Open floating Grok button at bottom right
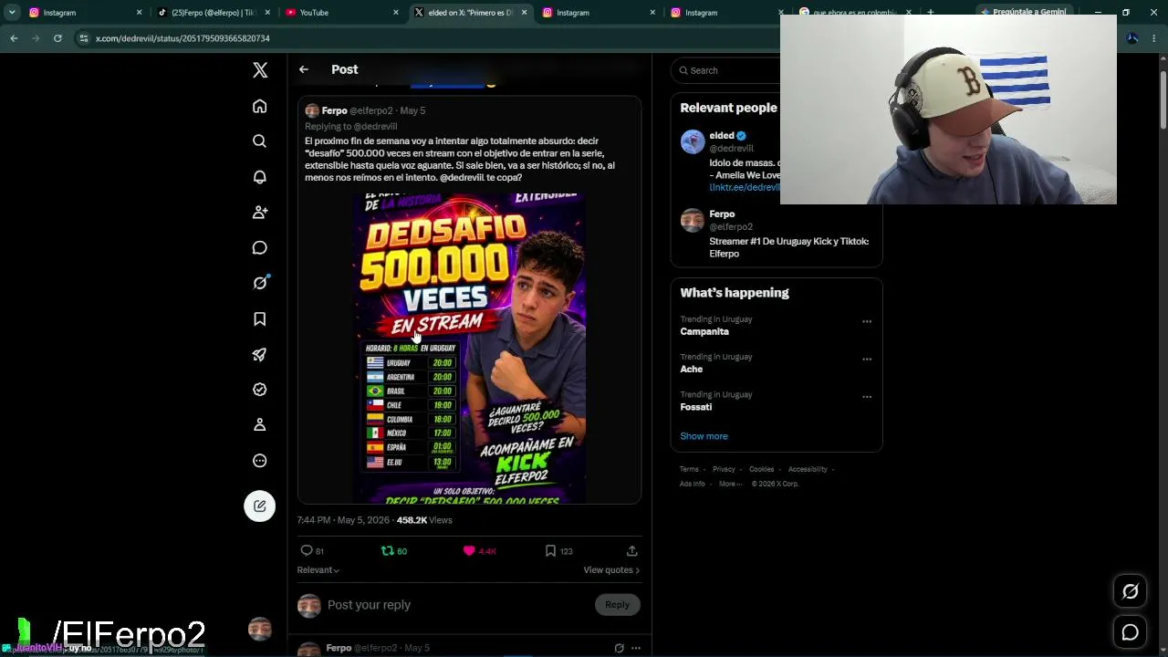 point(1130,592)
